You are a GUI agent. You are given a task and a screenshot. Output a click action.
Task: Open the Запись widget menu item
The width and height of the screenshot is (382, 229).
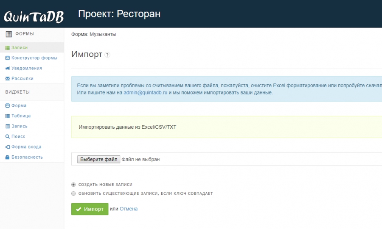click(20, 126)
